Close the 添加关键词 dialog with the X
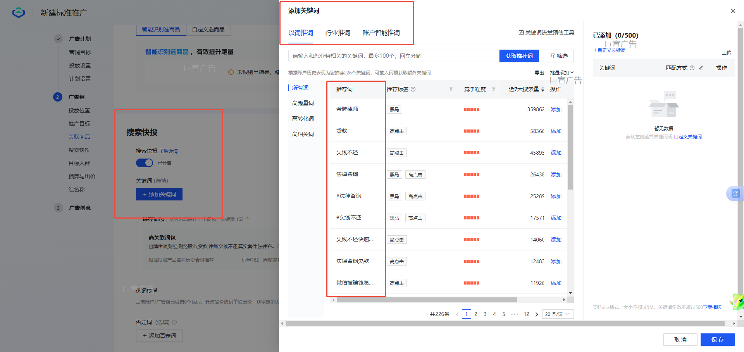Screen dimensions: 744x352 click(733, 10)
